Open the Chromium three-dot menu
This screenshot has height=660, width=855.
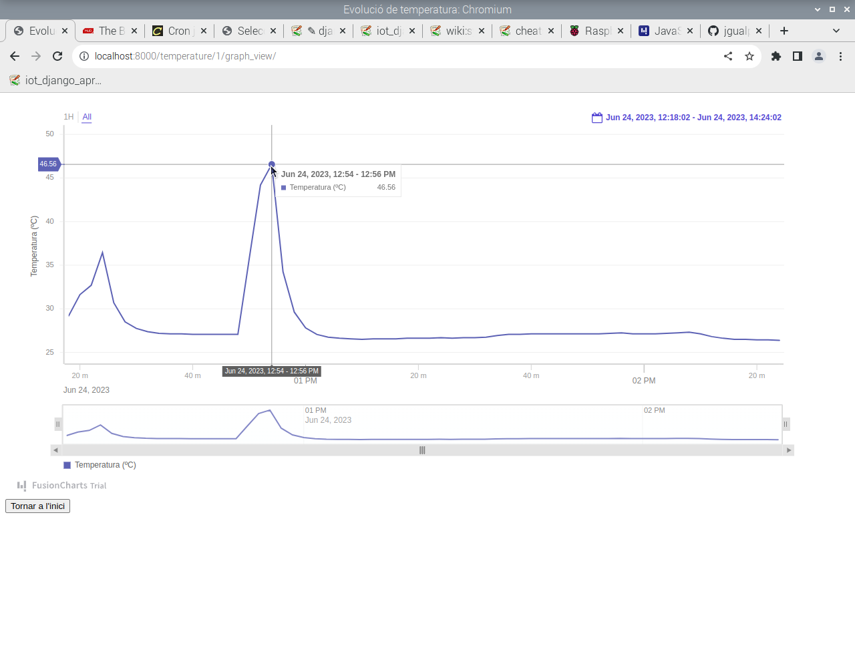(x=840, y=56)
